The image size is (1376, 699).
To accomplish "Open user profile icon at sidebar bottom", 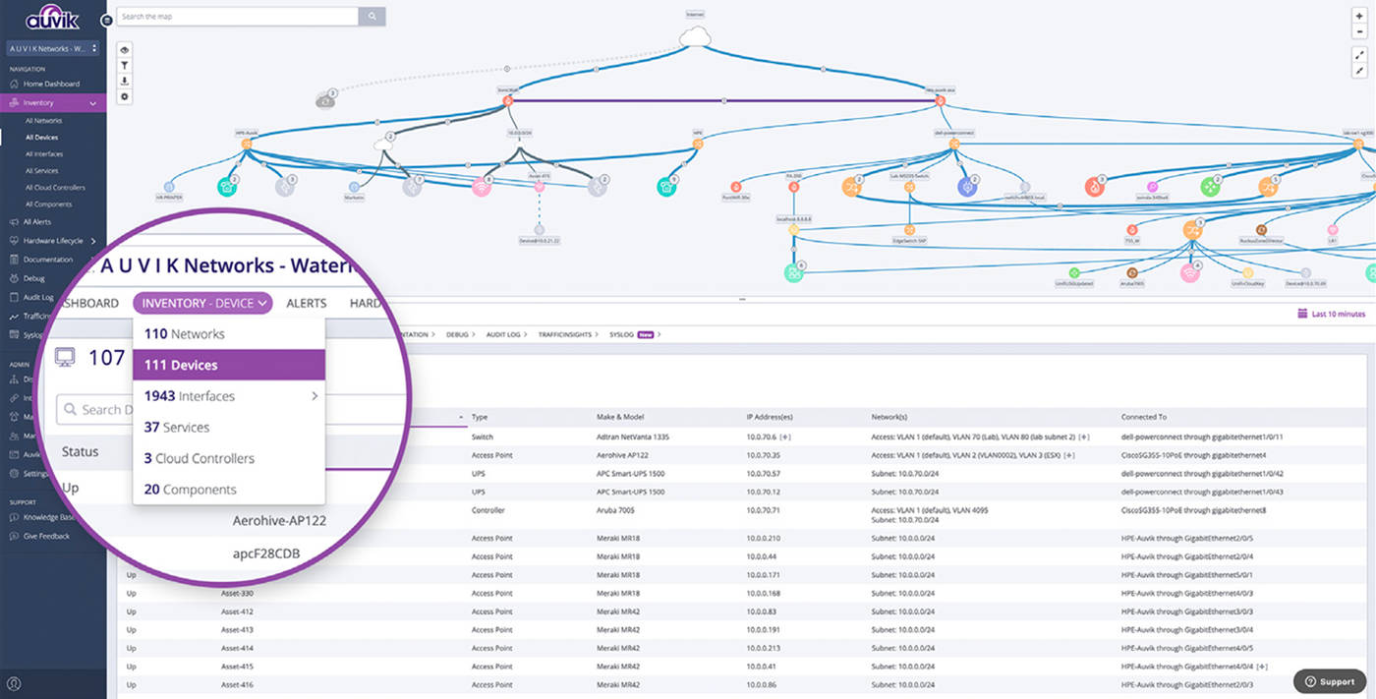I will coord(14,683).
